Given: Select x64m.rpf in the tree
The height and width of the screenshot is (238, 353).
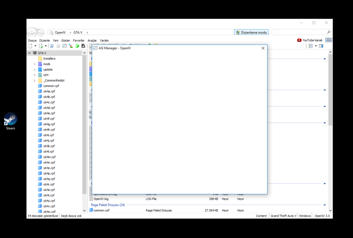Looking at the screenshot, I should pyautogui.click(x=47, y=157).
